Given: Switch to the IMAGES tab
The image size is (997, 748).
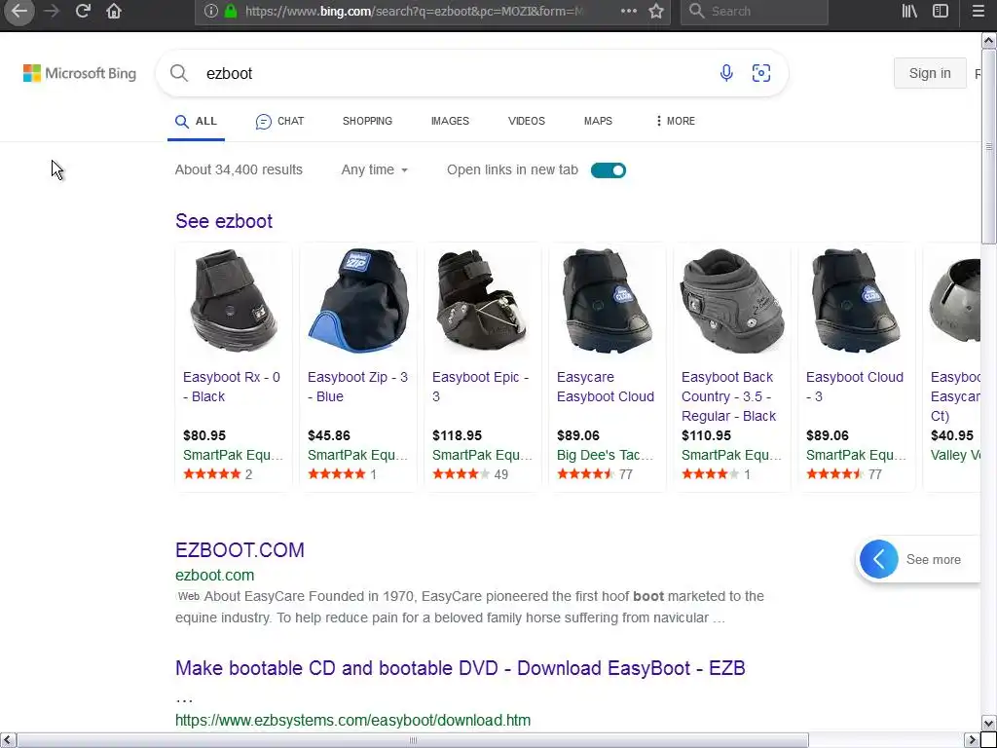Looking at the screenshot, I should coord(450,121).
